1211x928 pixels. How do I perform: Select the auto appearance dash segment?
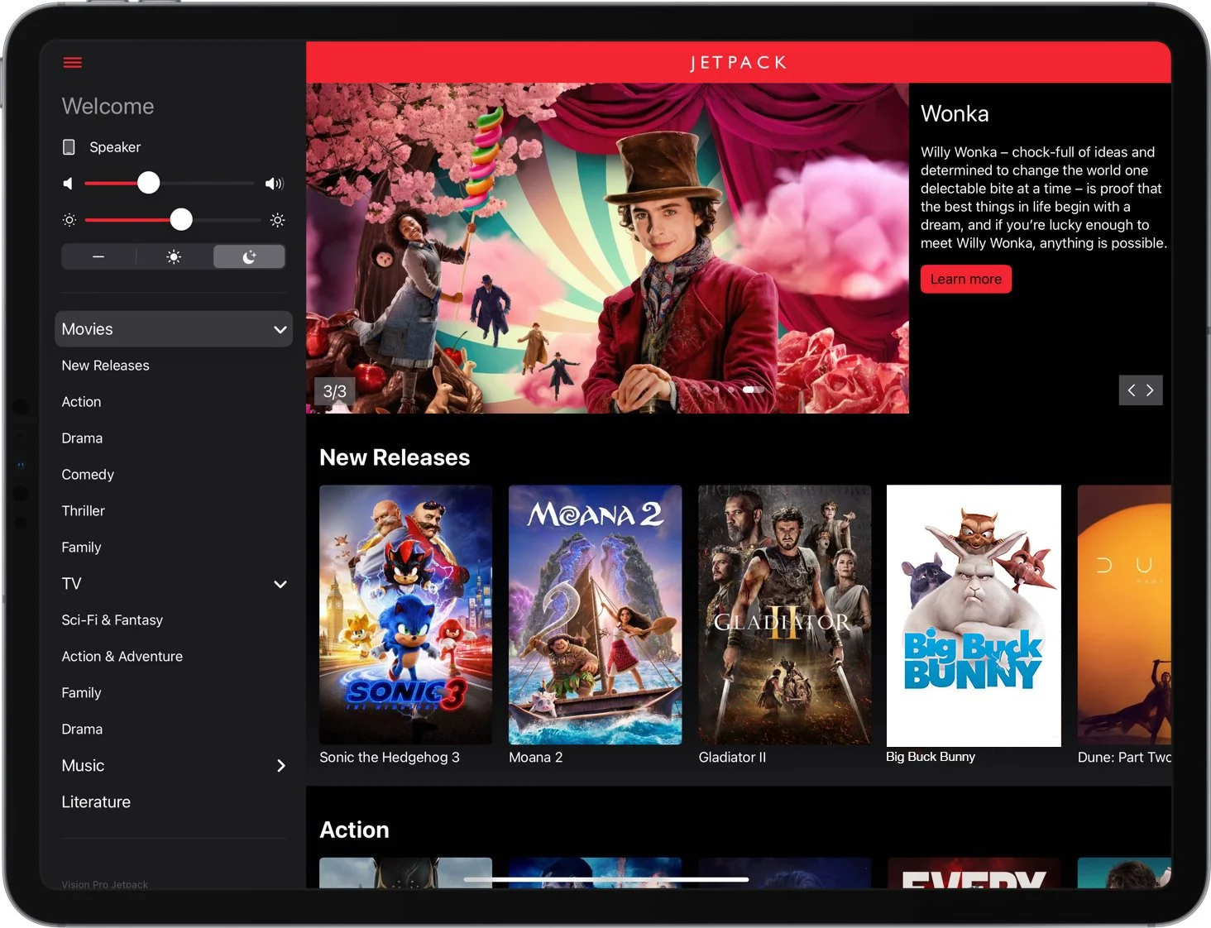click(98, 257)
